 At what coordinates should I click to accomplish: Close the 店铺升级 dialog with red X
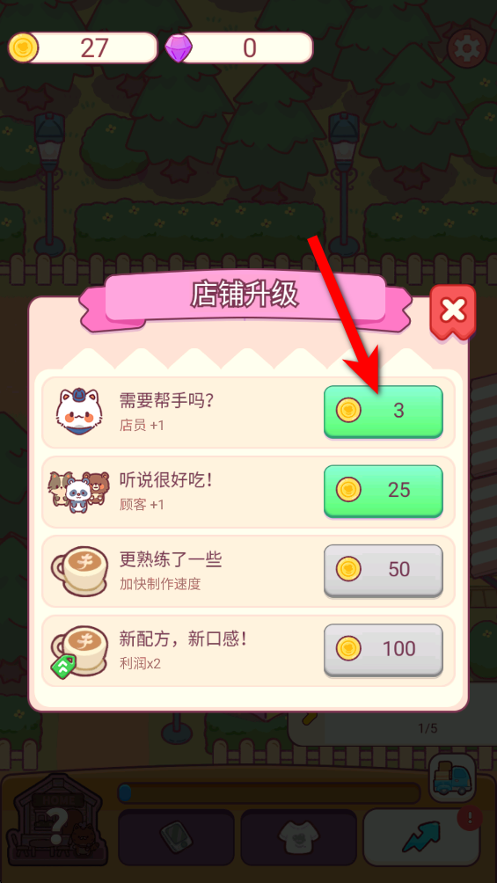[x=453, y=312]
